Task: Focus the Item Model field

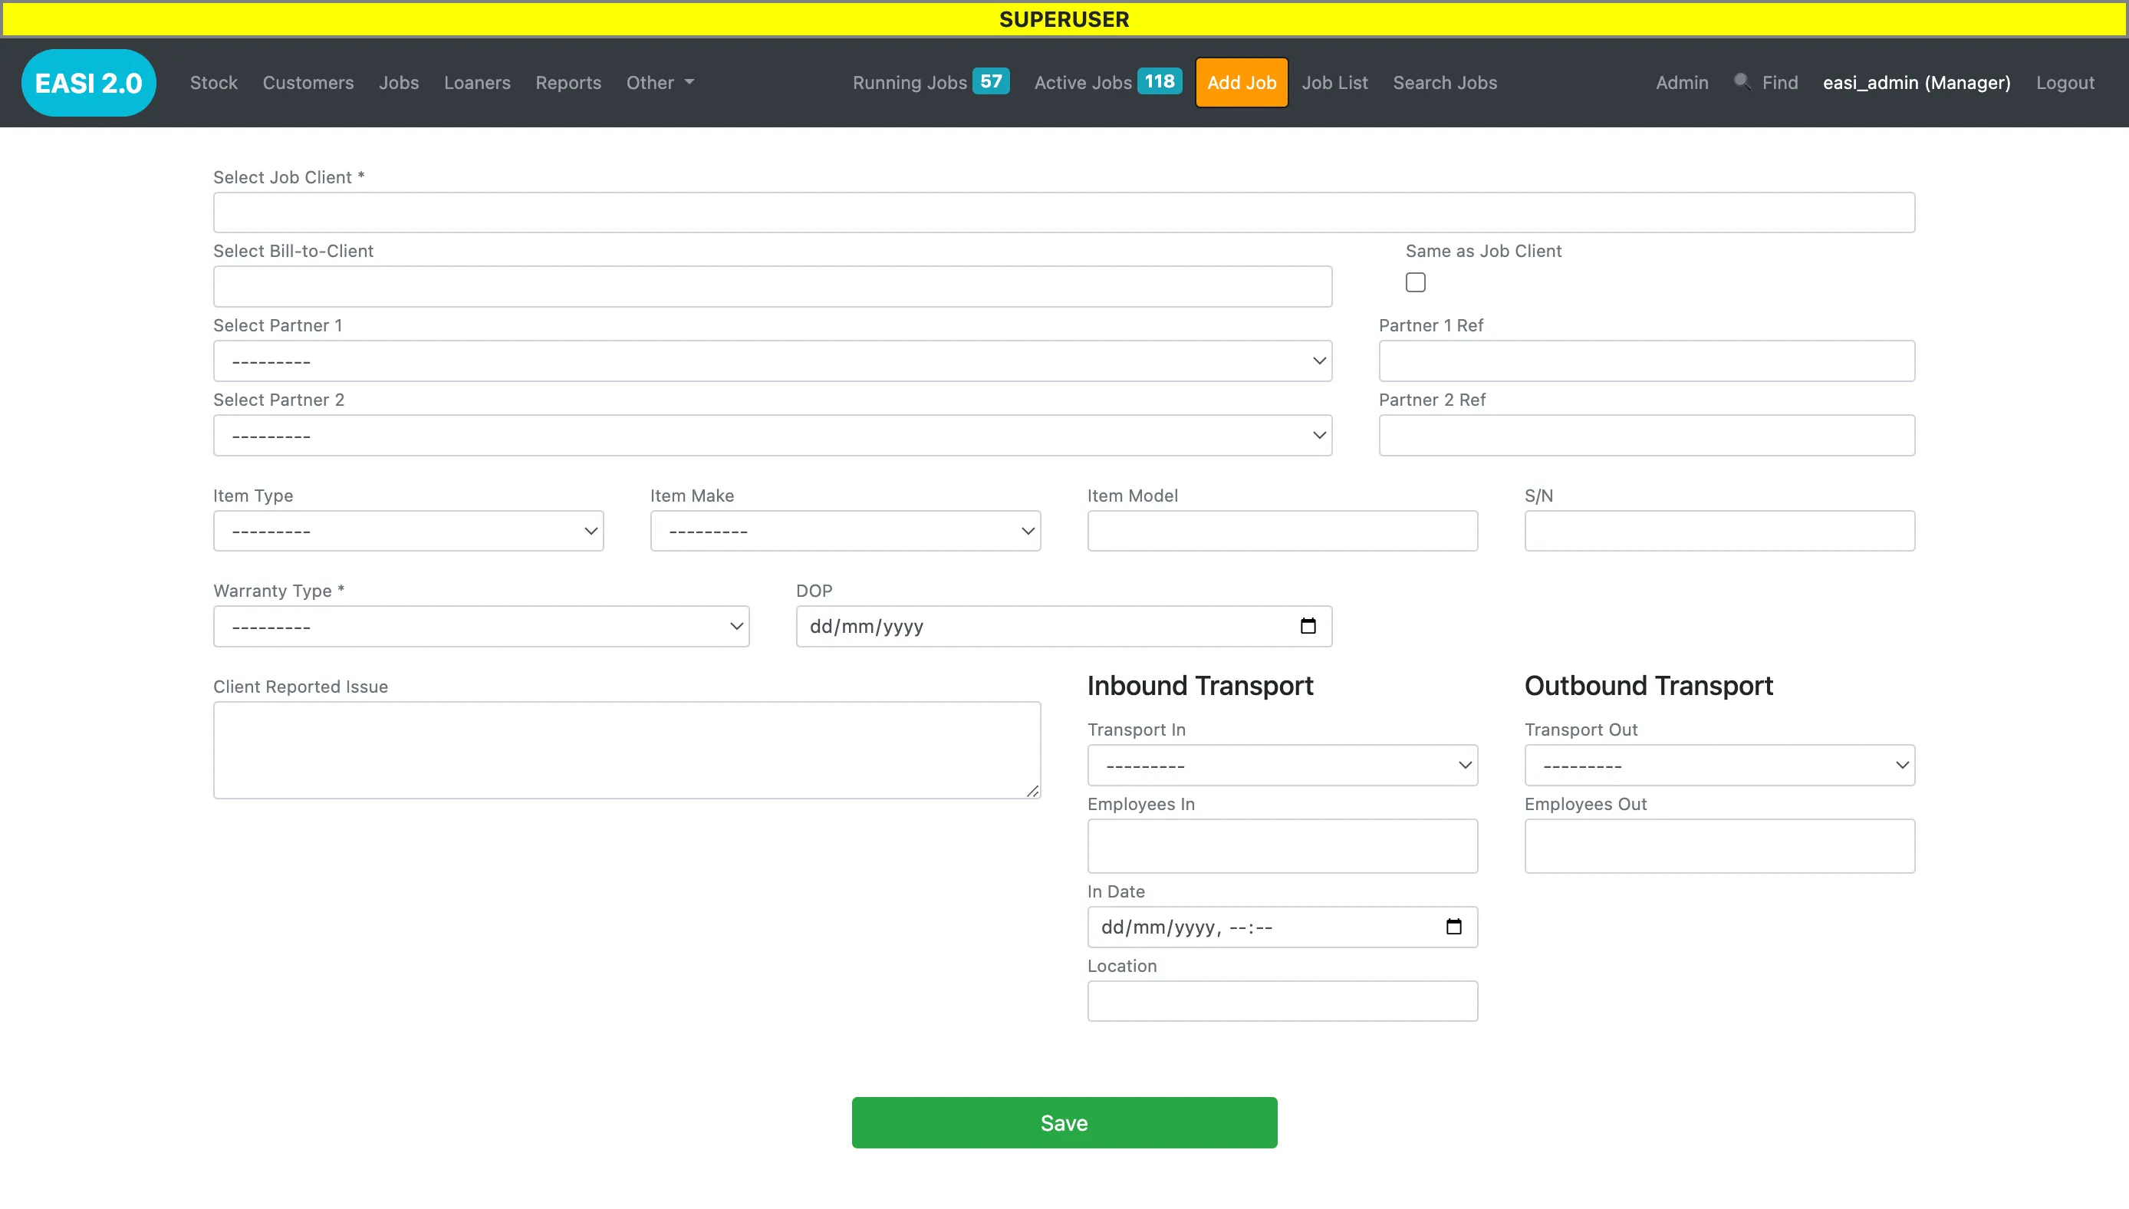Action: [1282, 531]
